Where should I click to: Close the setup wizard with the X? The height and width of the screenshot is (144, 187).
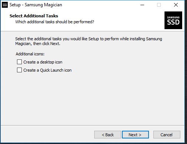click(176, 5)
